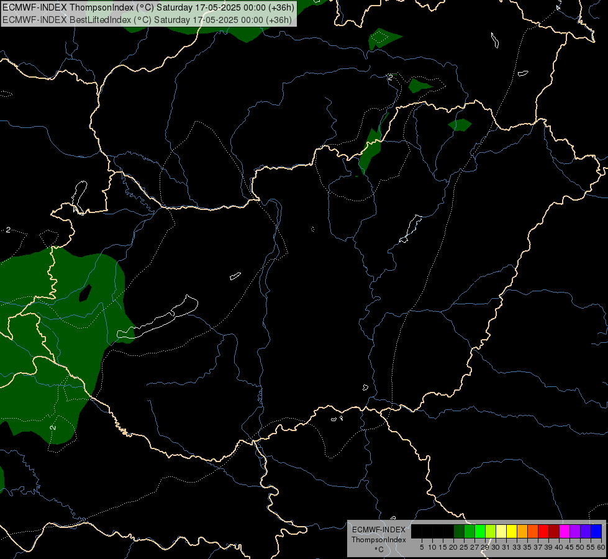Image resolution: width=608 pixels, height=559 pixels.
Task: Click legend tick label "37"
Action: click(x=538, y=547)
